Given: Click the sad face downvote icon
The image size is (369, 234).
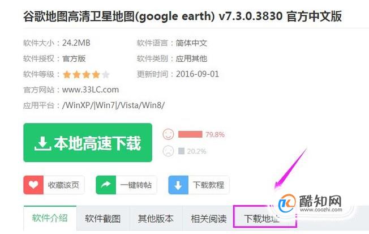Looking at the screenshot, I should [x=168, y=151].
